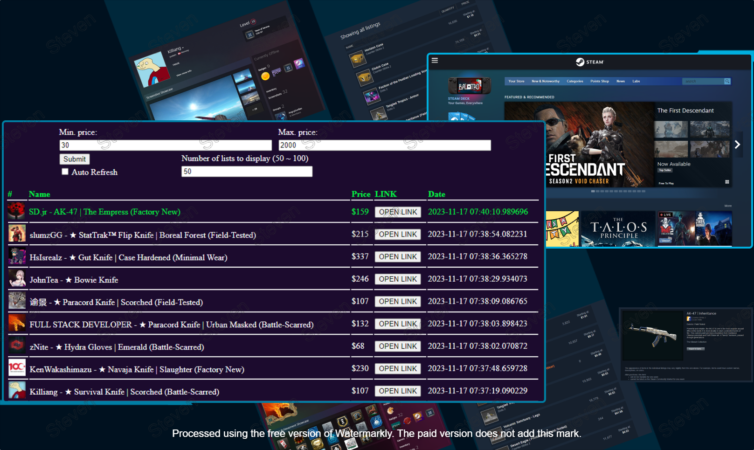This screenshot has width=754, height=450.
Task: Open link for zNite Hydra Gloves listing
Action: pyautogui.click(x=398, y=346)
